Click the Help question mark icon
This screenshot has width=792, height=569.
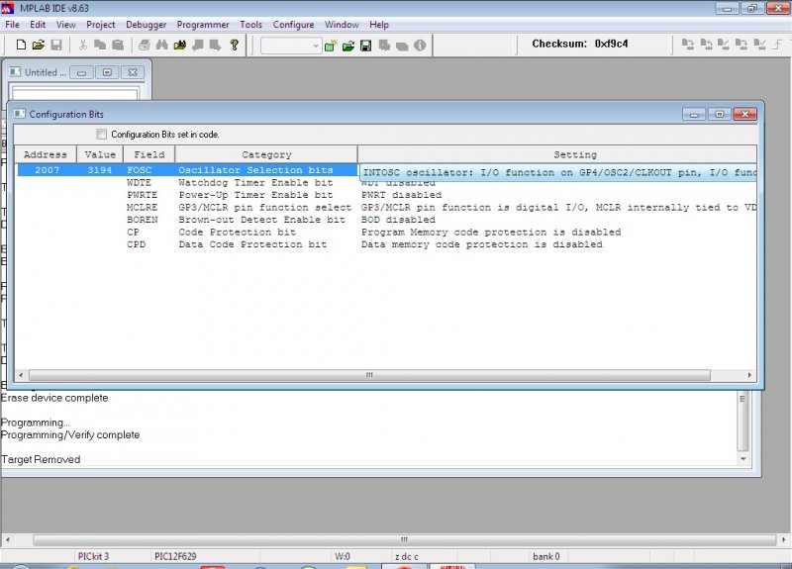[234, 45]
